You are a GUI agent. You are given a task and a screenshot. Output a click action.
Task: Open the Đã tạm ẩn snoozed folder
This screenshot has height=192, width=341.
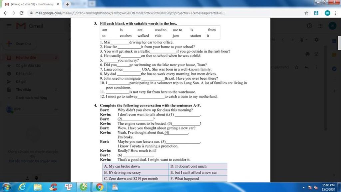tap(24, 74)
